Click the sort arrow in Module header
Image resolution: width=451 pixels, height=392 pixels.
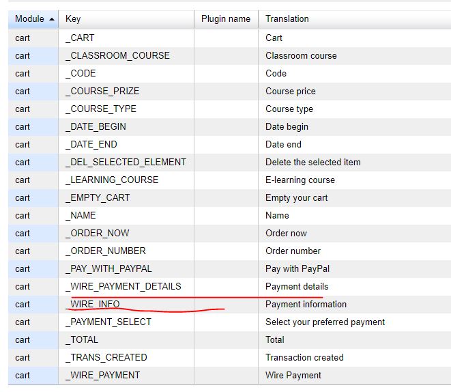point(52,19)
